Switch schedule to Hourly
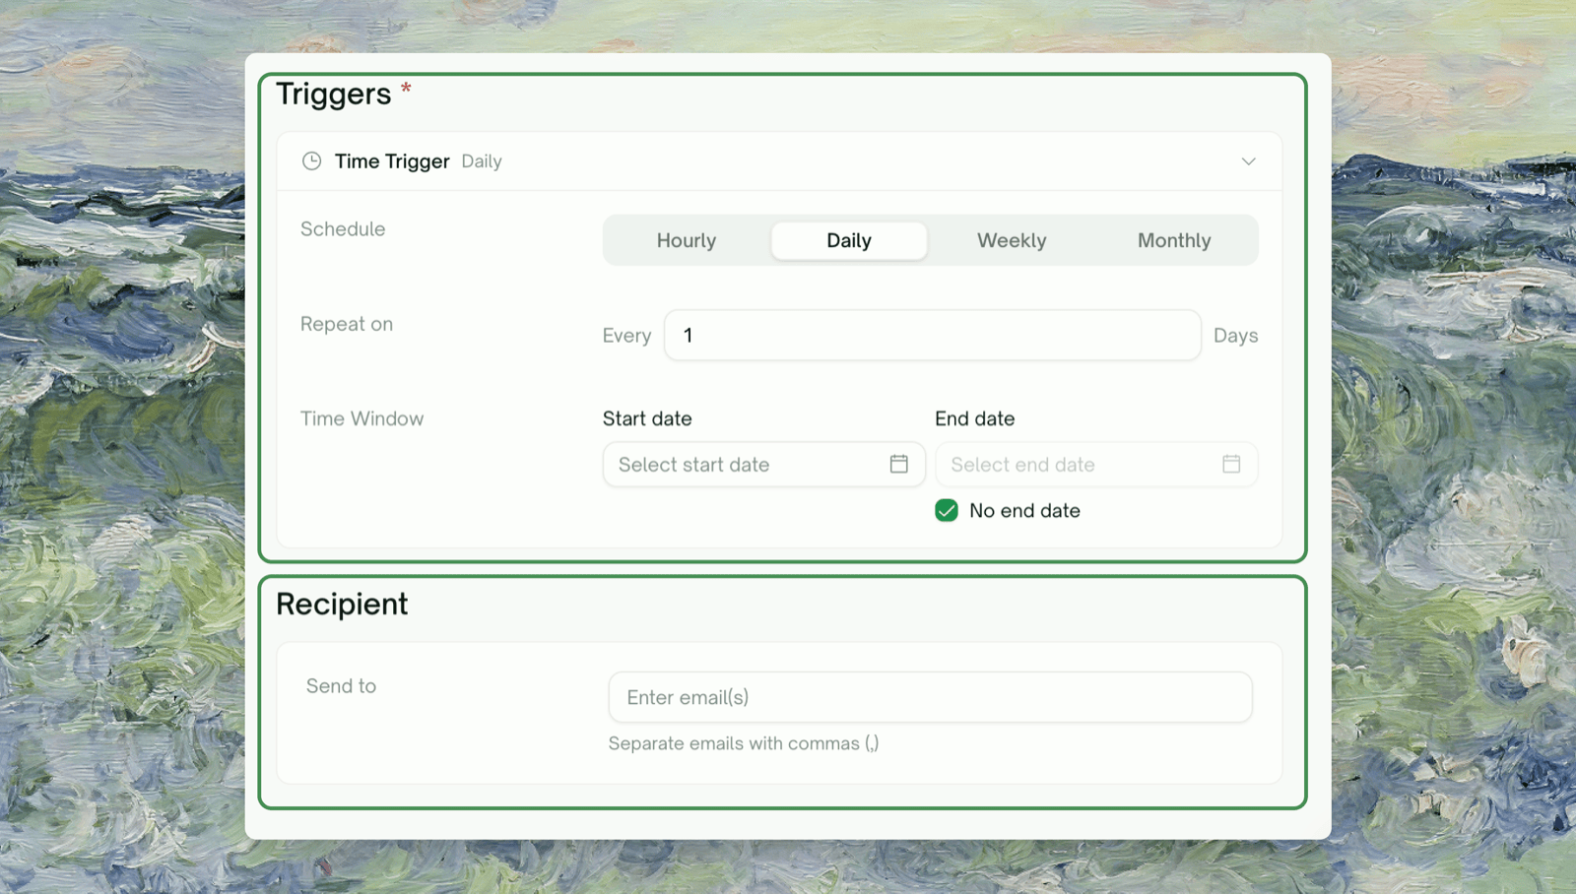Viewport: 1576px width, 894px height. 687,240
